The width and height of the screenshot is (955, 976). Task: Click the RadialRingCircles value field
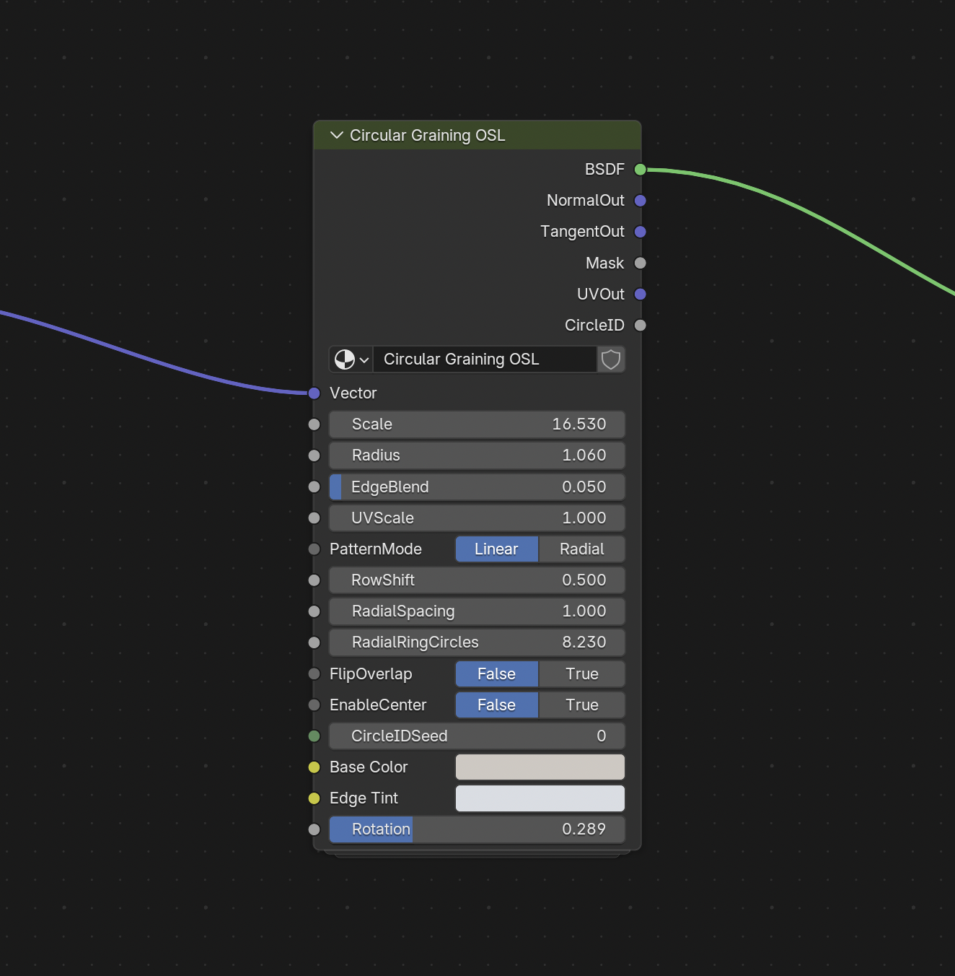pyautogui.click(x=477, y=642)
